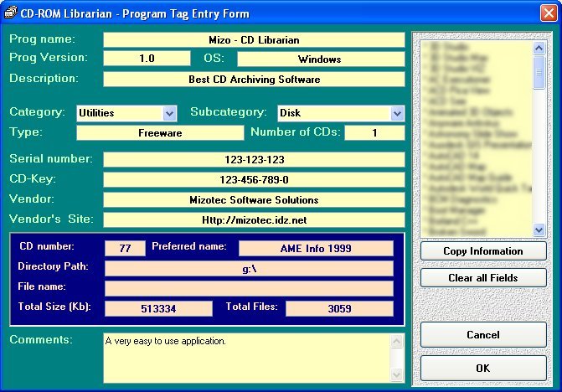
Task: Click inside the Comments text area
Action: pyautogui.click(x=247, y=358)
